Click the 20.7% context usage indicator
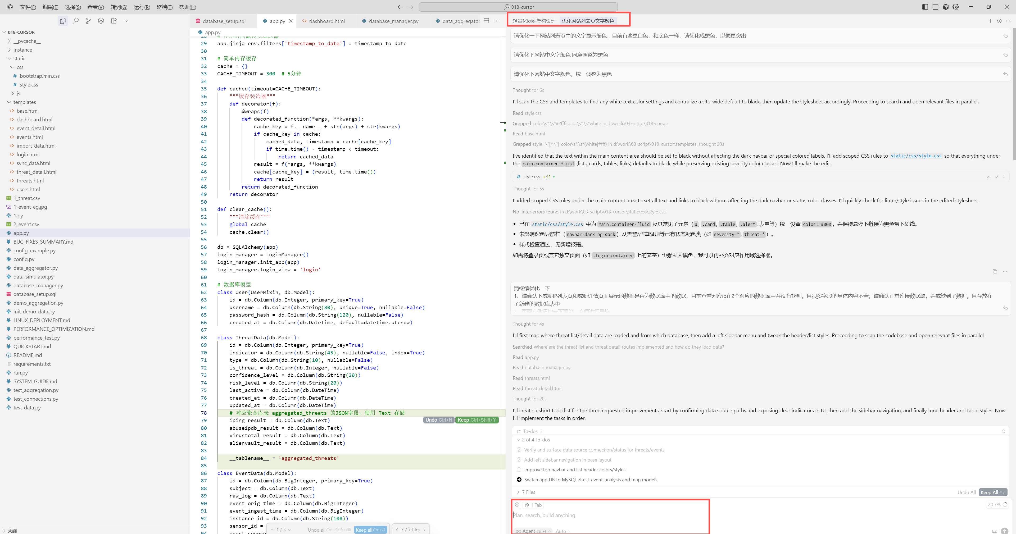This screenshot has width=1016, height=534. [x=997, y=504]
